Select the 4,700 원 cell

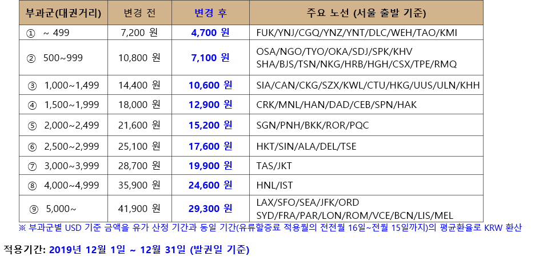coord(210,33)
